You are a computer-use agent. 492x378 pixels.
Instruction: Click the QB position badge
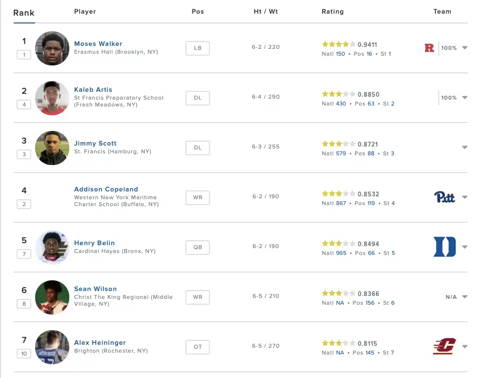(x=197, y=247)
